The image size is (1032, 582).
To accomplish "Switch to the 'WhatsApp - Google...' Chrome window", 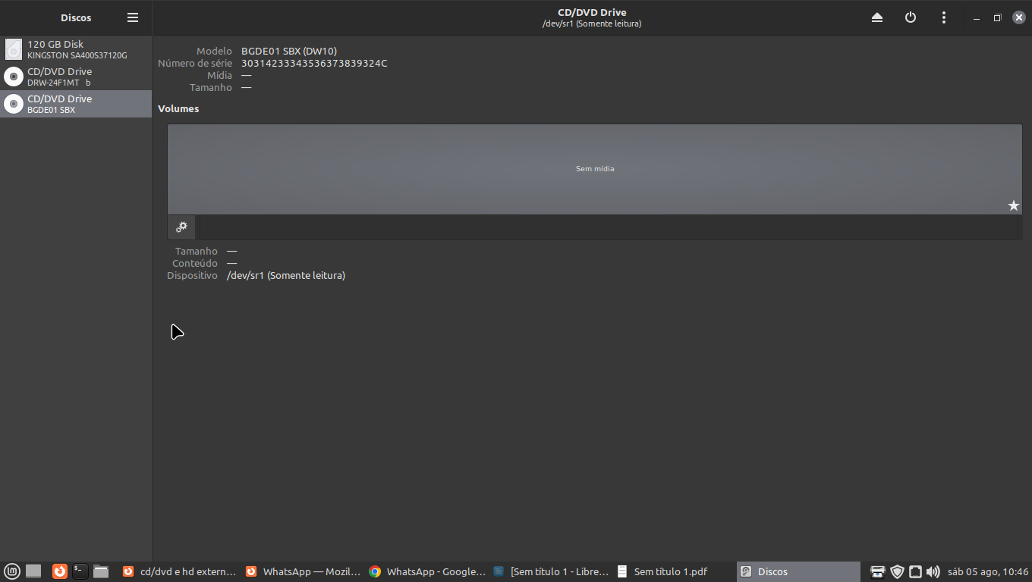I will pos(427,571).
